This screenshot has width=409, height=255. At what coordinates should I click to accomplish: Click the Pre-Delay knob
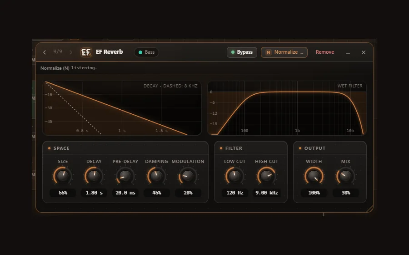(125, 176)
